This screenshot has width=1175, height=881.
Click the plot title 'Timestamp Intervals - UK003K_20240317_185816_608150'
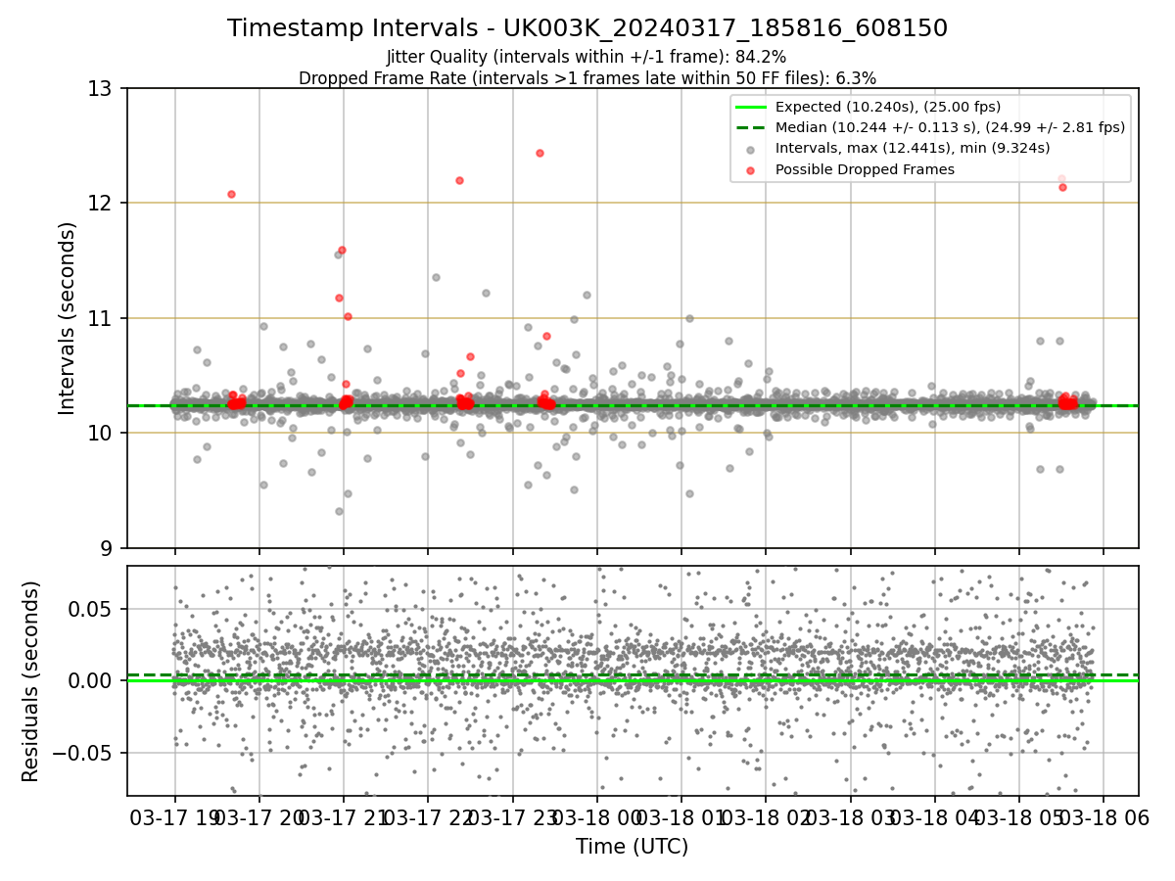587,28
